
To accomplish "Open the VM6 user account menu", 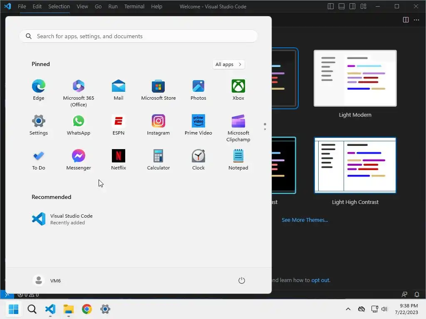I will (x=47, y=280).
